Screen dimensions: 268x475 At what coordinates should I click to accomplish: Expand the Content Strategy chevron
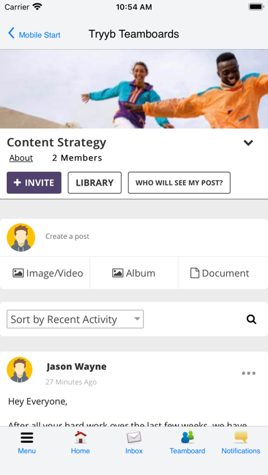coord(248,143)
